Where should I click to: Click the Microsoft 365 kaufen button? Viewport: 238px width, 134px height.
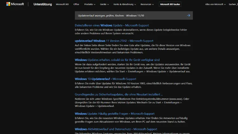170,4
